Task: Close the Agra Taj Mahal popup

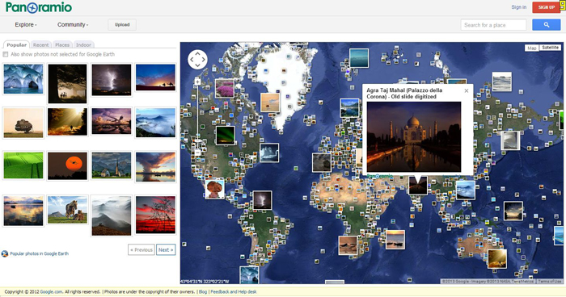Action: 467,91
